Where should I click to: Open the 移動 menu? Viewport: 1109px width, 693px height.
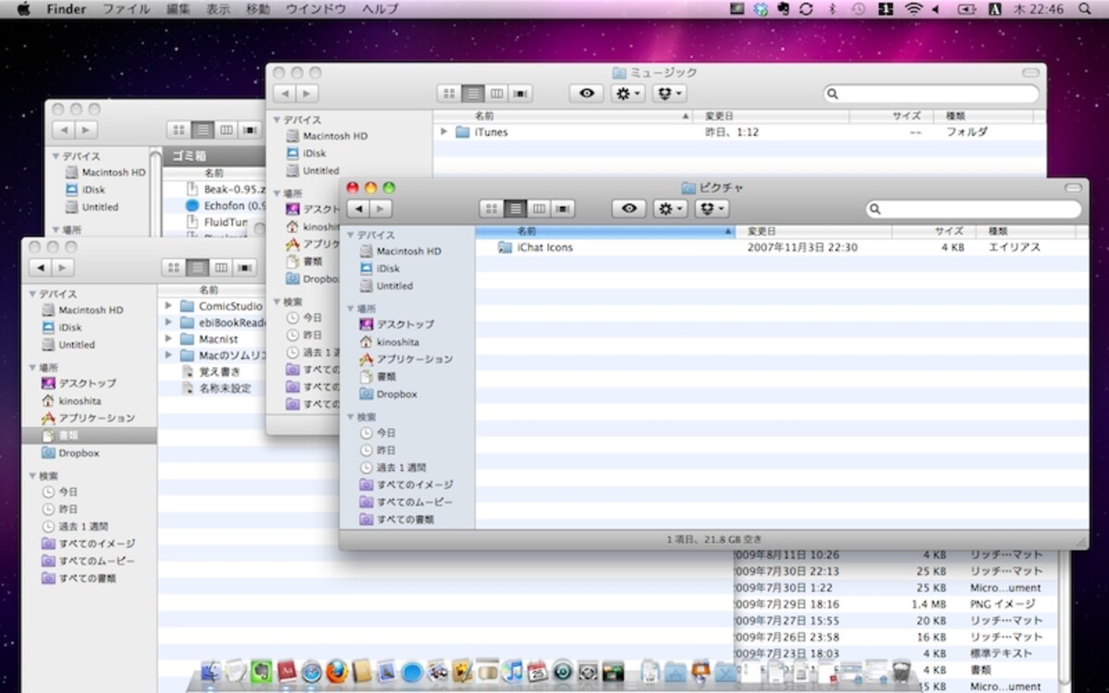pos(258,9)
